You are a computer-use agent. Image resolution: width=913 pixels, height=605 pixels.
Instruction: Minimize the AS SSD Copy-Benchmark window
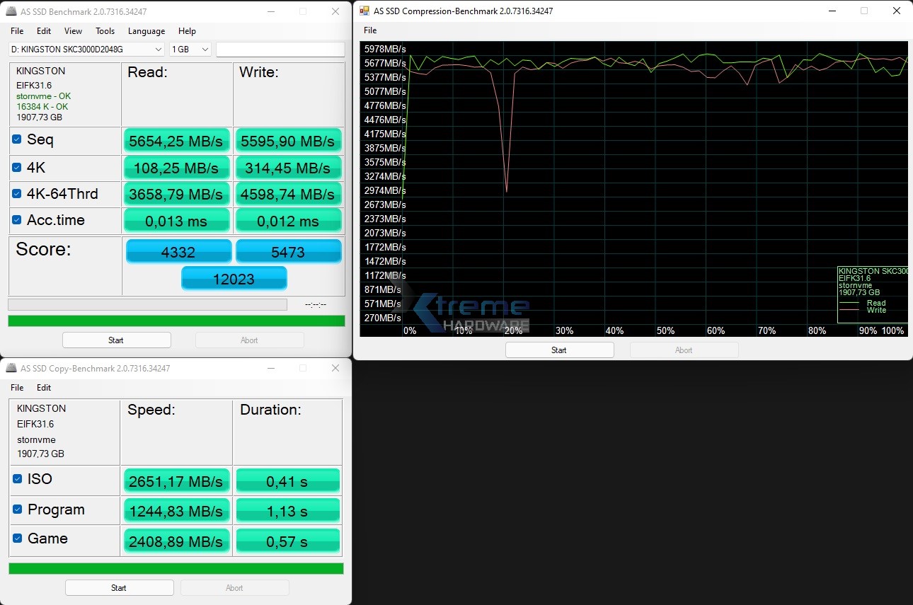(270, 369)
